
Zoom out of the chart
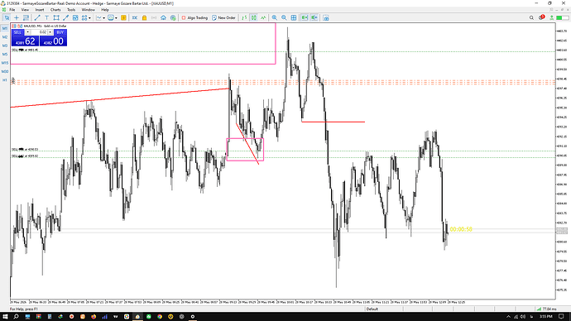coord(284,17)
